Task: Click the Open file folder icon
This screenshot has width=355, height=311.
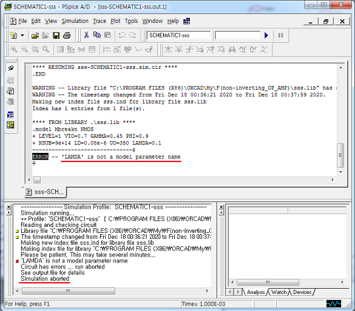Action: point(35,35)
